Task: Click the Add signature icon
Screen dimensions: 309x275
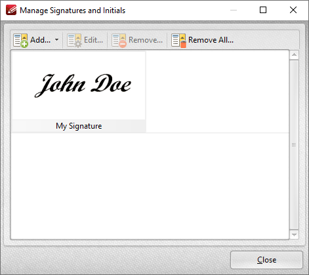Action: (20, 40)
